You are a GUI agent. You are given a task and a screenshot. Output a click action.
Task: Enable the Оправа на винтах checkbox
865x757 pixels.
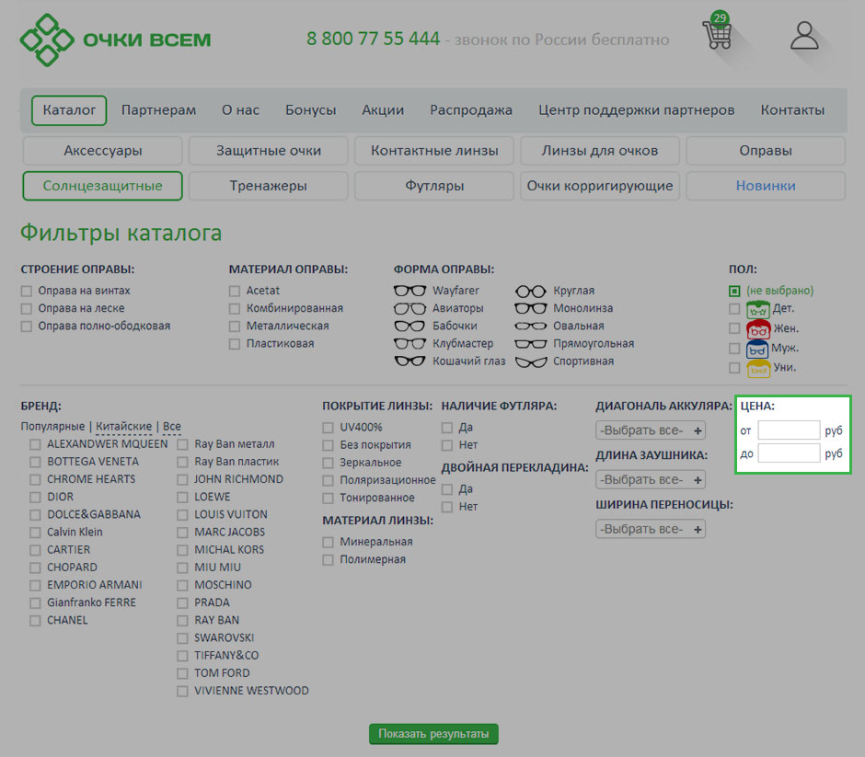(x=27, y=291)
